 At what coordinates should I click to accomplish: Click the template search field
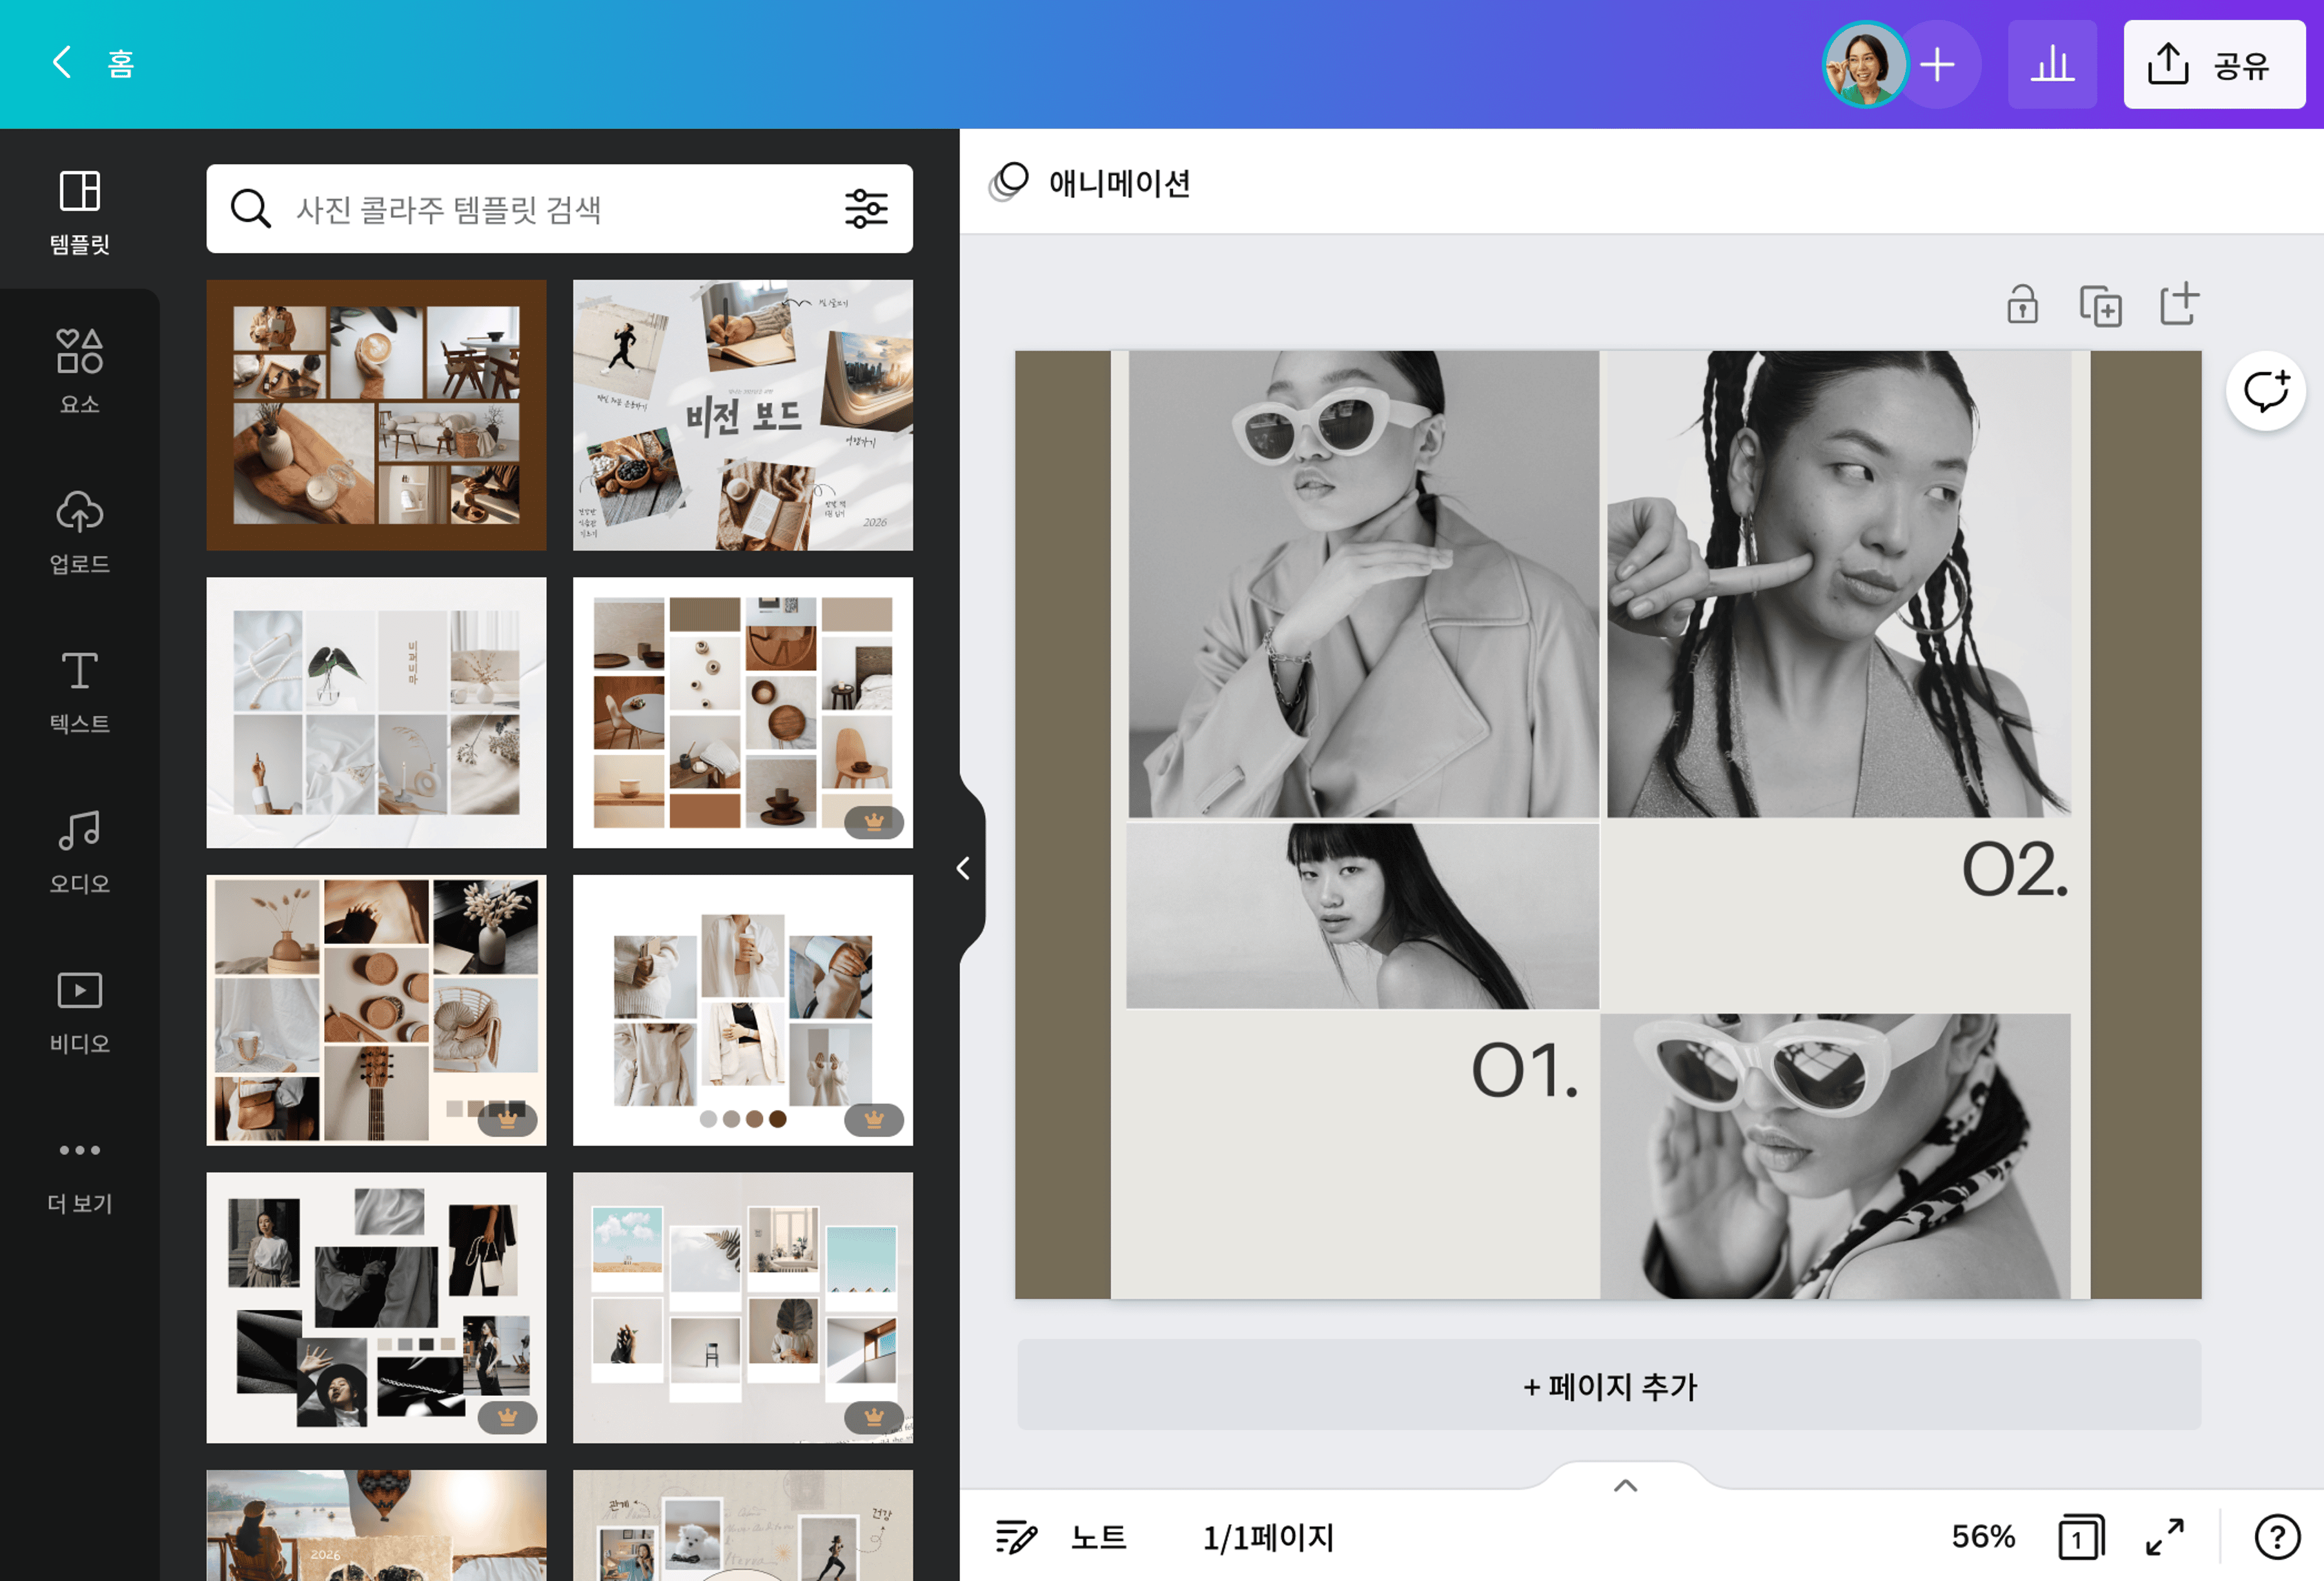(x=560, y=209)
